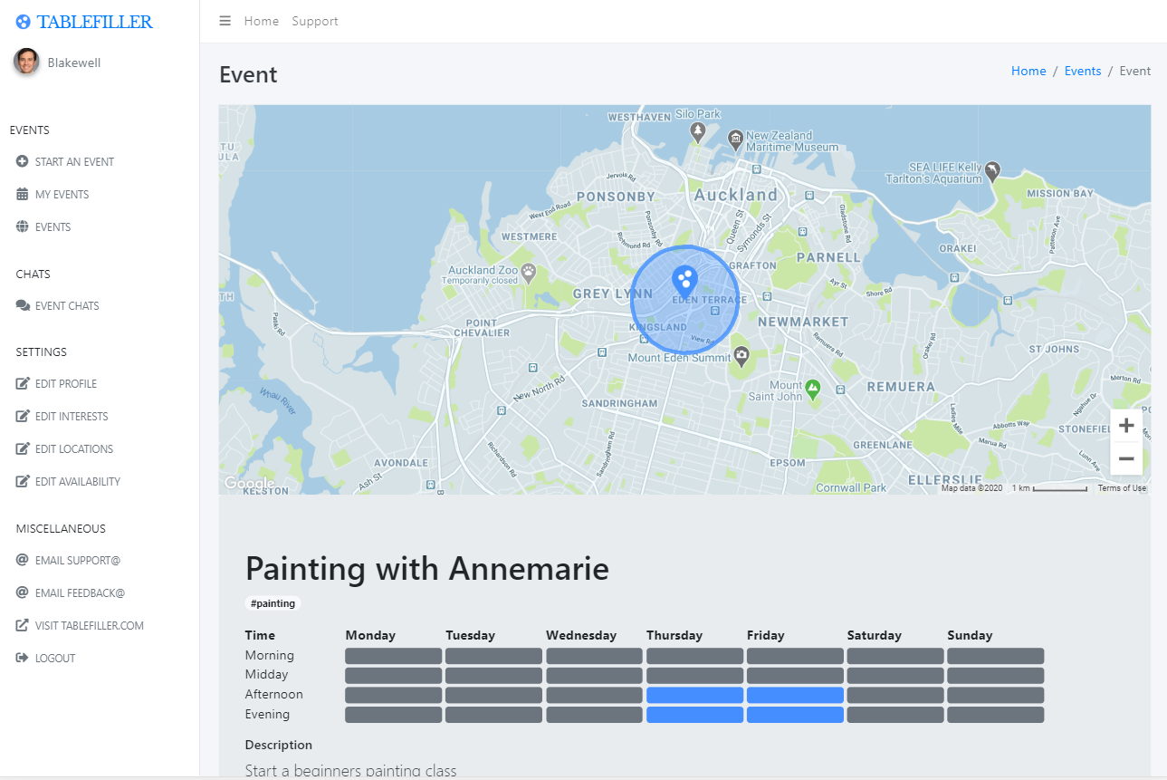Select the Saturday Evening availability slot
The height and width of the screenshot is (780, 1167).
pos(895,715)
